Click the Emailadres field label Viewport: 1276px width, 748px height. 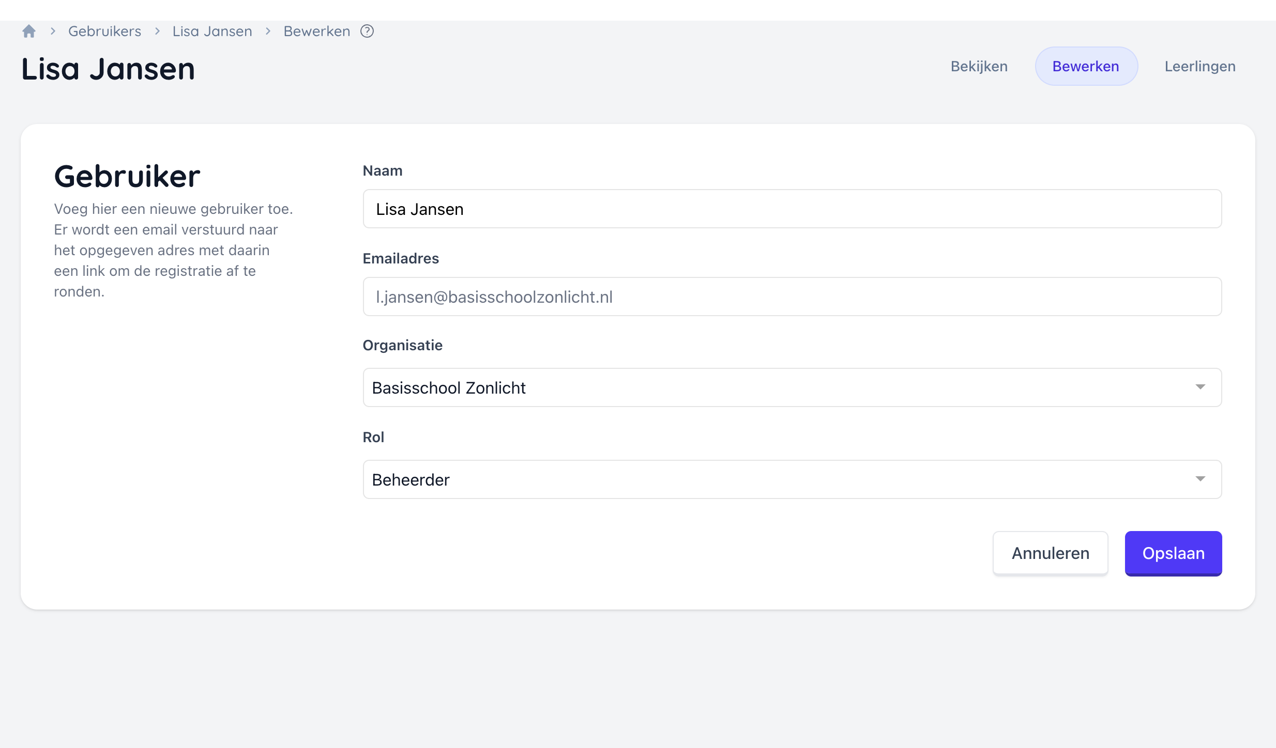(401, 258)
